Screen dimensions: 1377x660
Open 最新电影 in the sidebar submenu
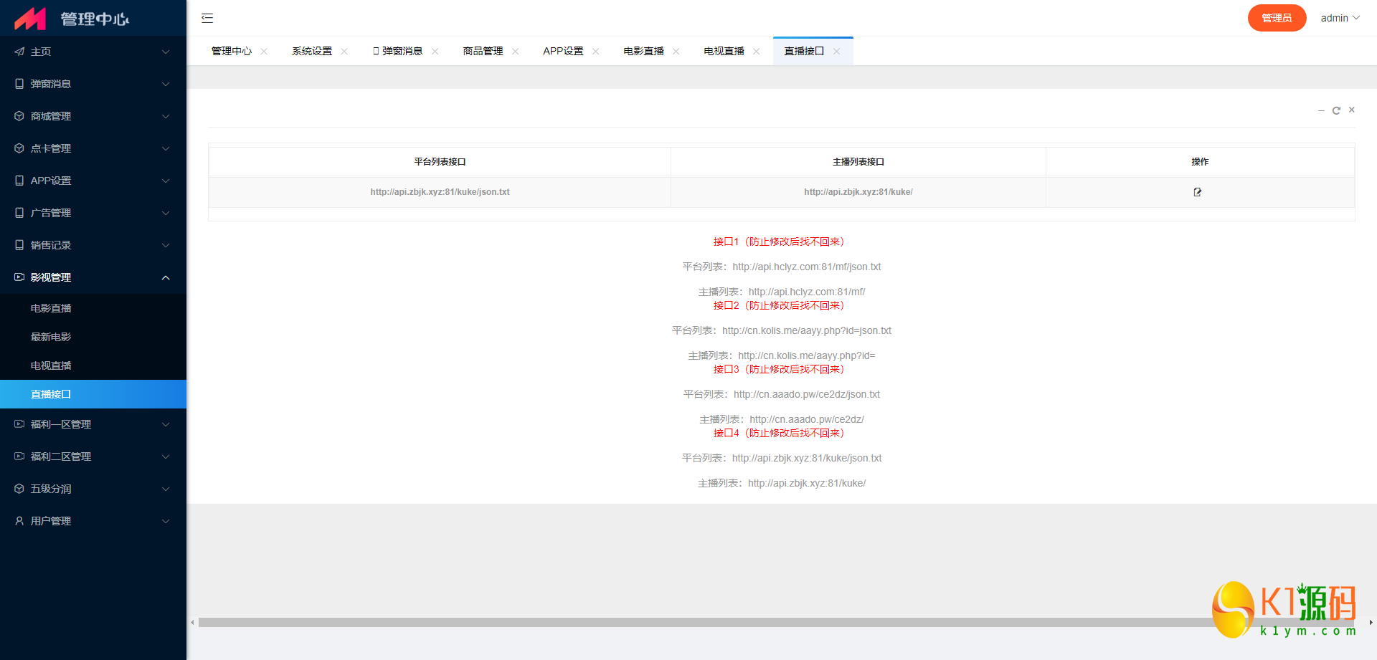(x=51, y=337)
